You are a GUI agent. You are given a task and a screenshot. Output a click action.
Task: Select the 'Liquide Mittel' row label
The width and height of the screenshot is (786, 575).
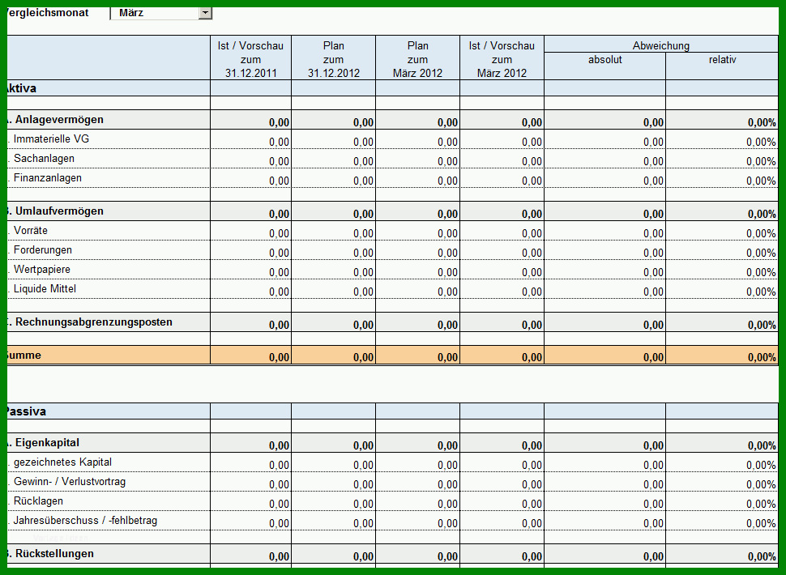pyautogui.click(x=45, y=289)
